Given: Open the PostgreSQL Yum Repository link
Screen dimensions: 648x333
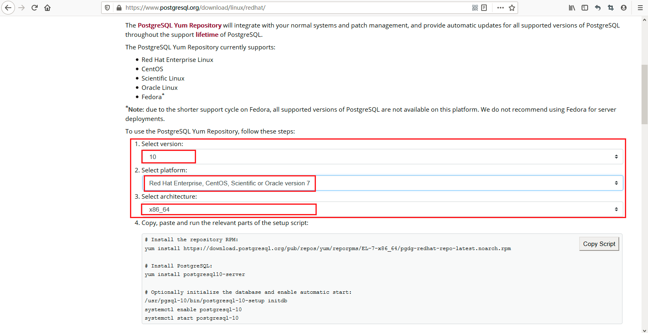Looking at the screenshot, I should tap(179, 25).
